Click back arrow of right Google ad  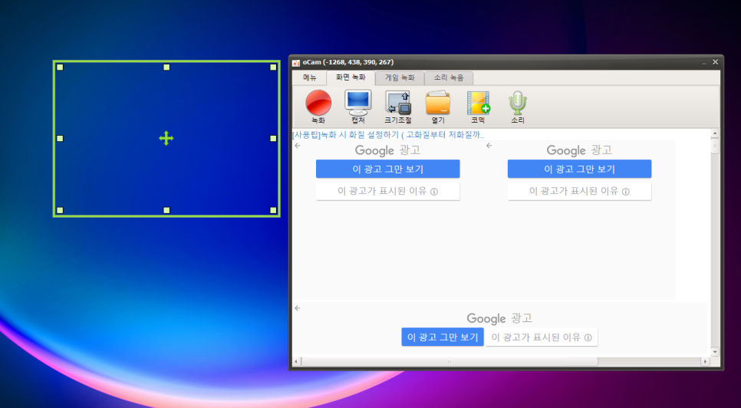click(489, 146)
